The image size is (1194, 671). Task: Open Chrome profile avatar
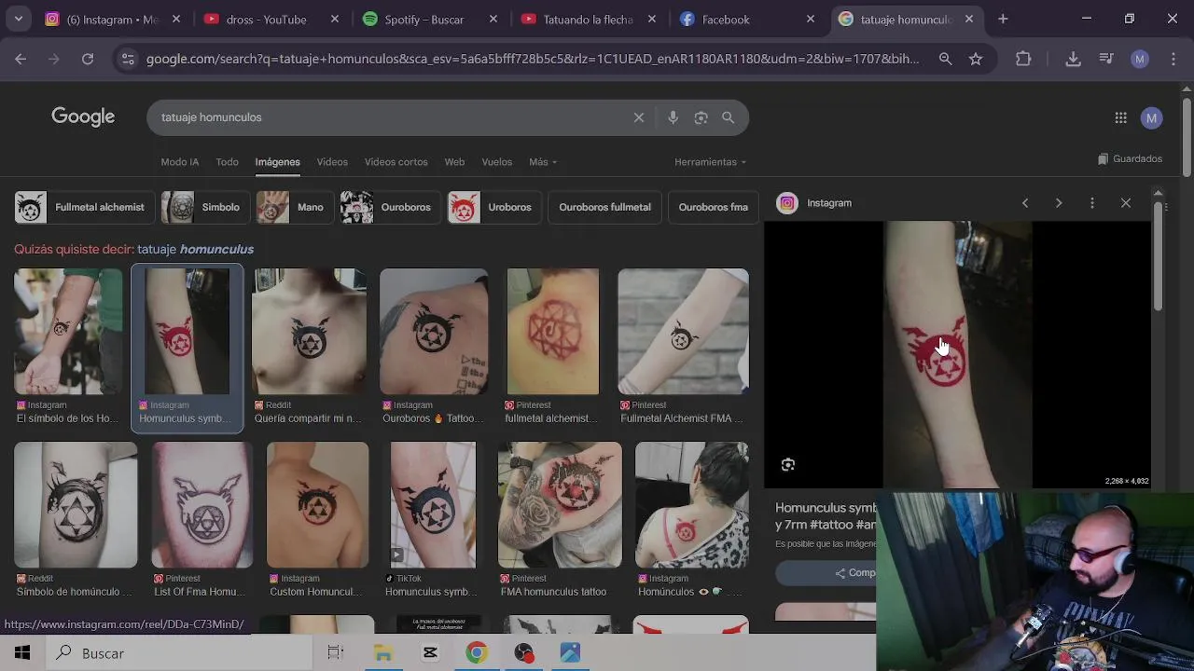[1139, 59]
